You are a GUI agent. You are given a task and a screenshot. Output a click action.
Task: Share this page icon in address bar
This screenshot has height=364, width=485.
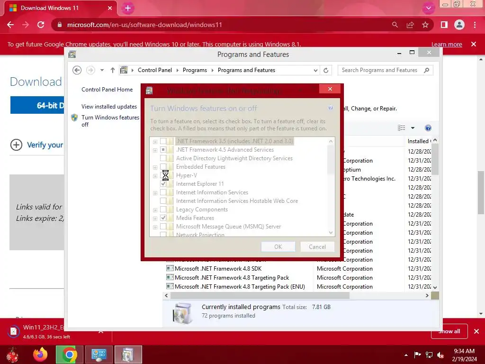tap(410, 25)
